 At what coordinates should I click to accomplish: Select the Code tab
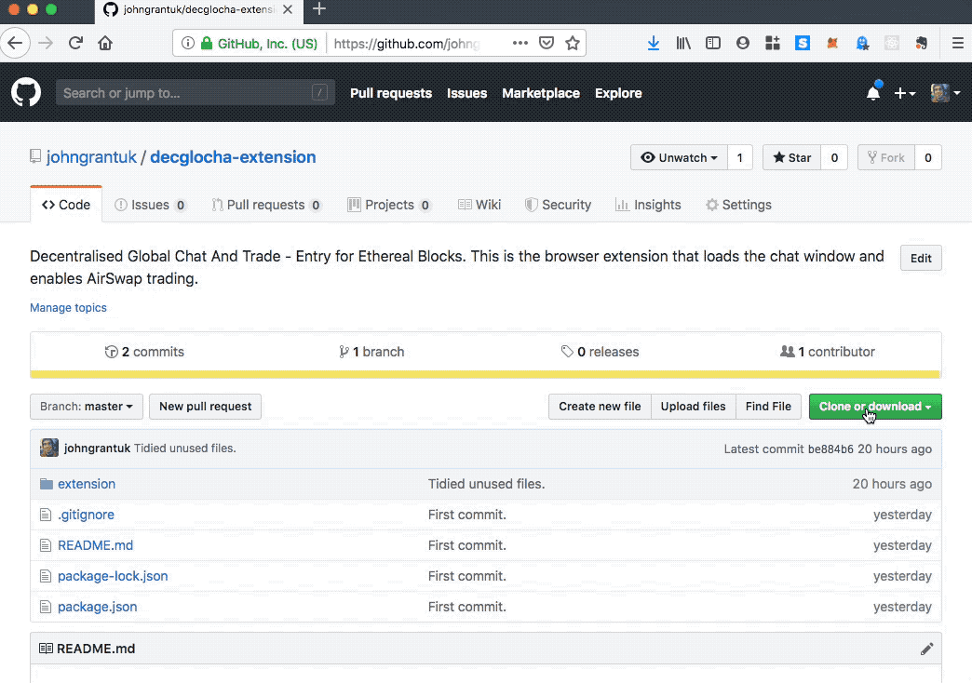click(x=66, y=205)
